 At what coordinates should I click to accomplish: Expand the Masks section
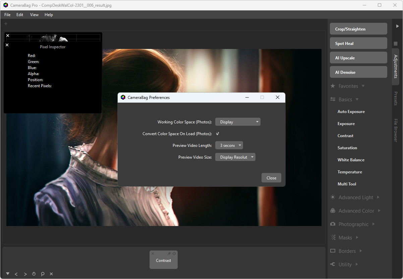pos(357,237)
